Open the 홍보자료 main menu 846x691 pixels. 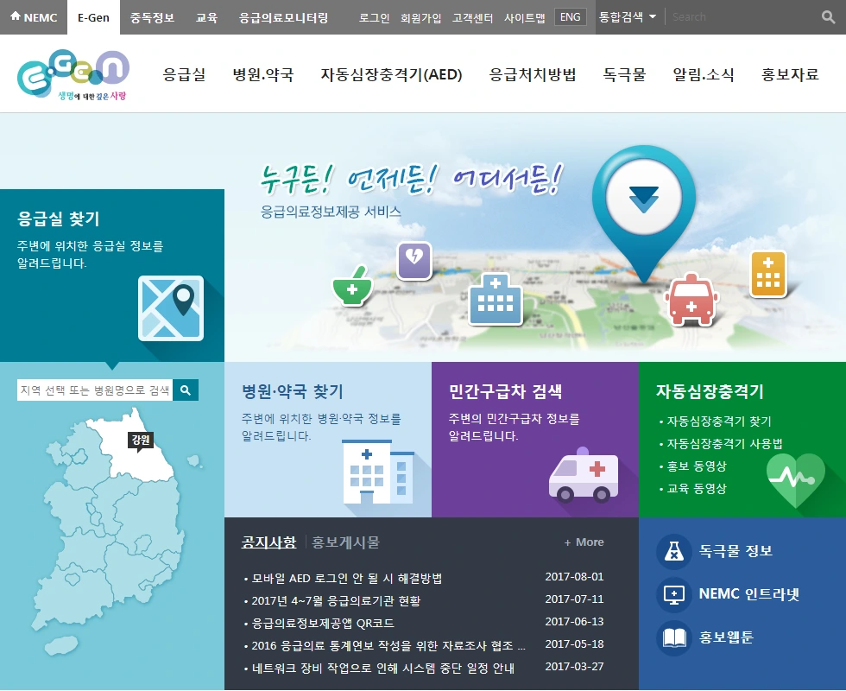tap(791, 74)
